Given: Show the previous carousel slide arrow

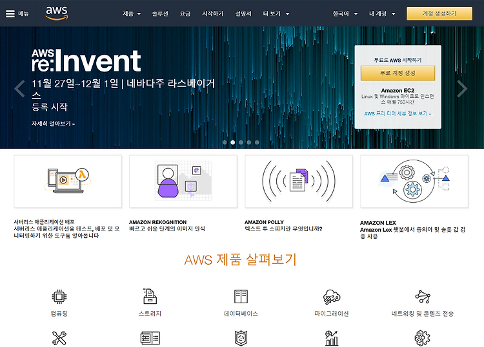Looking at the screenshot, I should (x=20, y=89).
